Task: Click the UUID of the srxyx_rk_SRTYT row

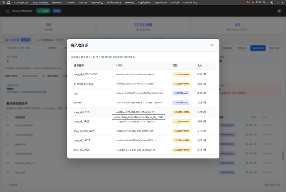Action: point(136,140)
